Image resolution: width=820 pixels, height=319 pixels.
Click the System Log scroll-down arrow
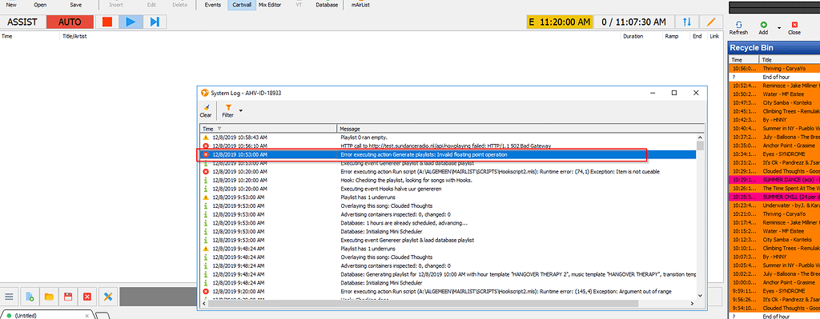pyautogui.click(x=700, y=295)
